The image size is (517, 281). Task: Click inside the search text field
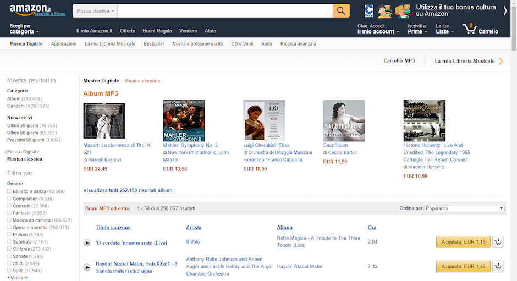pyautogui.click(x=225, y=11)
